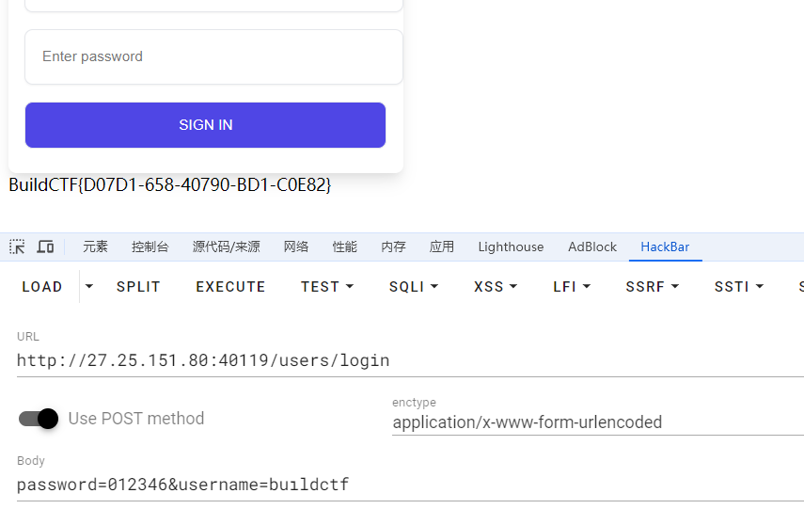Select the 网络 network tab
Screen dimensions: 804x525
click(296, 247)
